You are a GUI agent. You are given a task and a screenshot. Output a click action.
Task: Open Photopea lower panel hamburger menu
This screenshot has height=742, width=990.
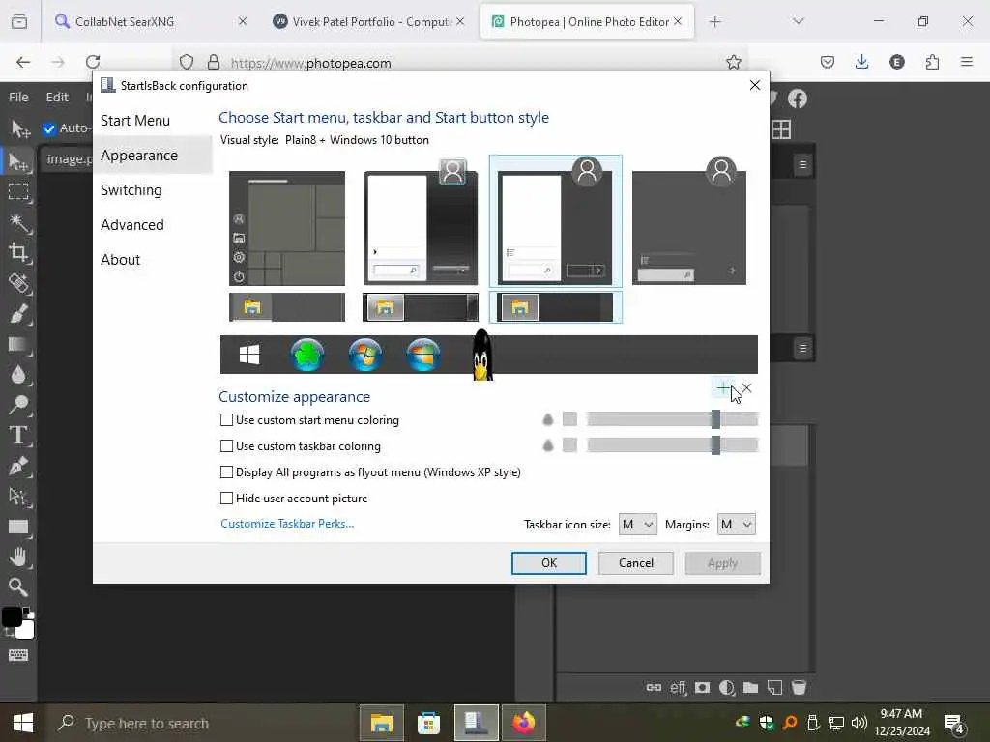pos(802,348)
